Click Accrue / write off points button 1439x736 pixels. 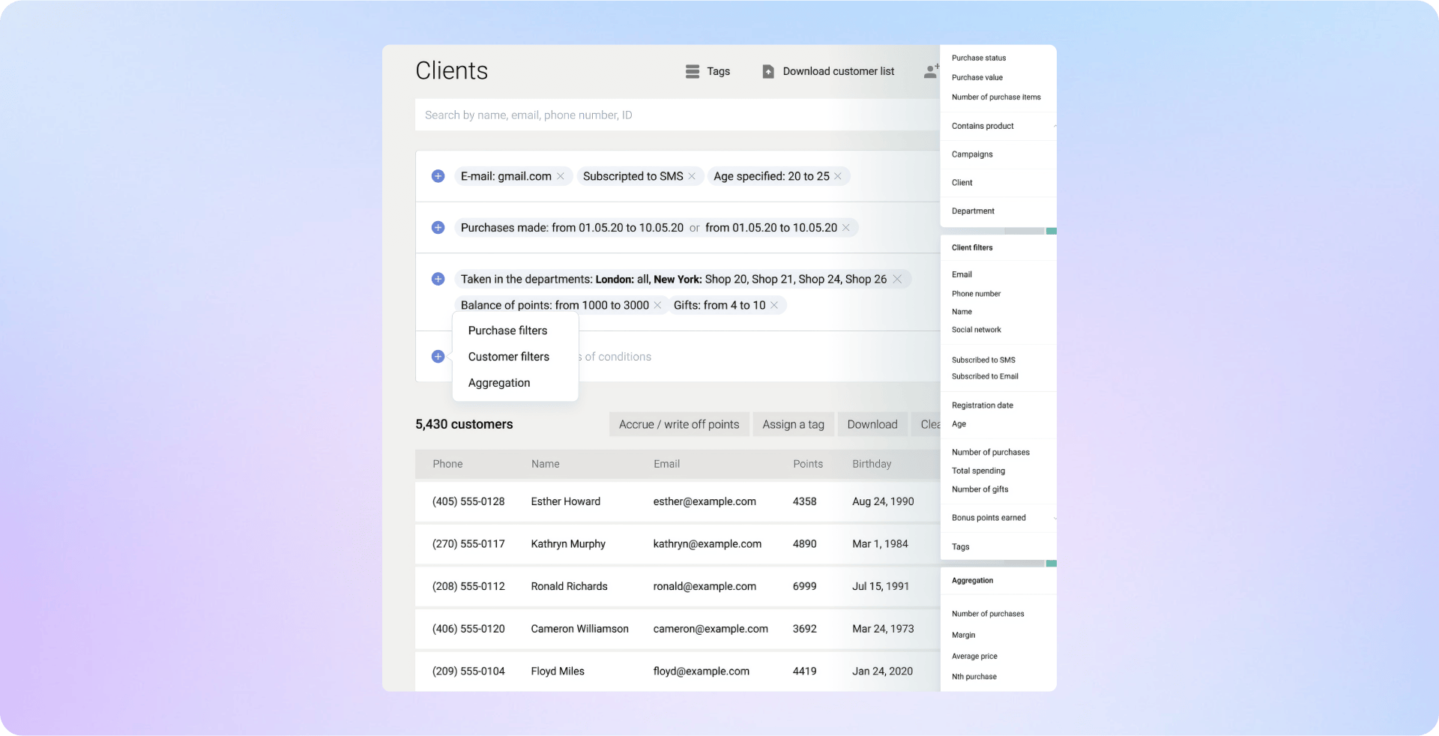(678, 424)
